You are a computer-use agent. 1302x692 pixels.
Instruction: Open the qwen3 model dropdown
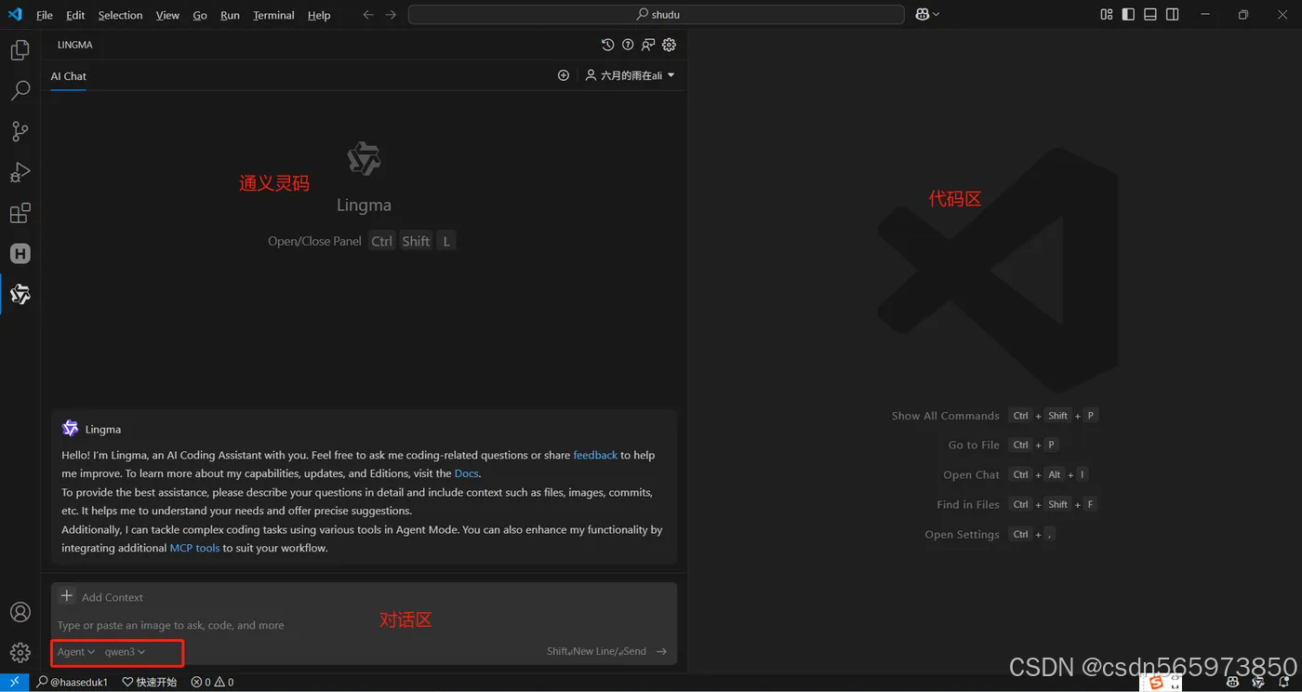pos(125,652)
